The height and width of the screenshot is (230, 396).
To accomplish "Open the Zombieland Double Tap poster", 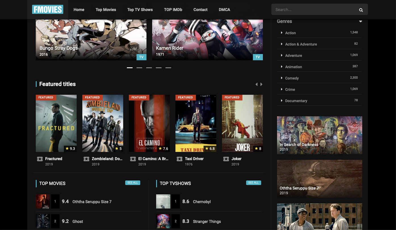I will [x=103, y=123].
